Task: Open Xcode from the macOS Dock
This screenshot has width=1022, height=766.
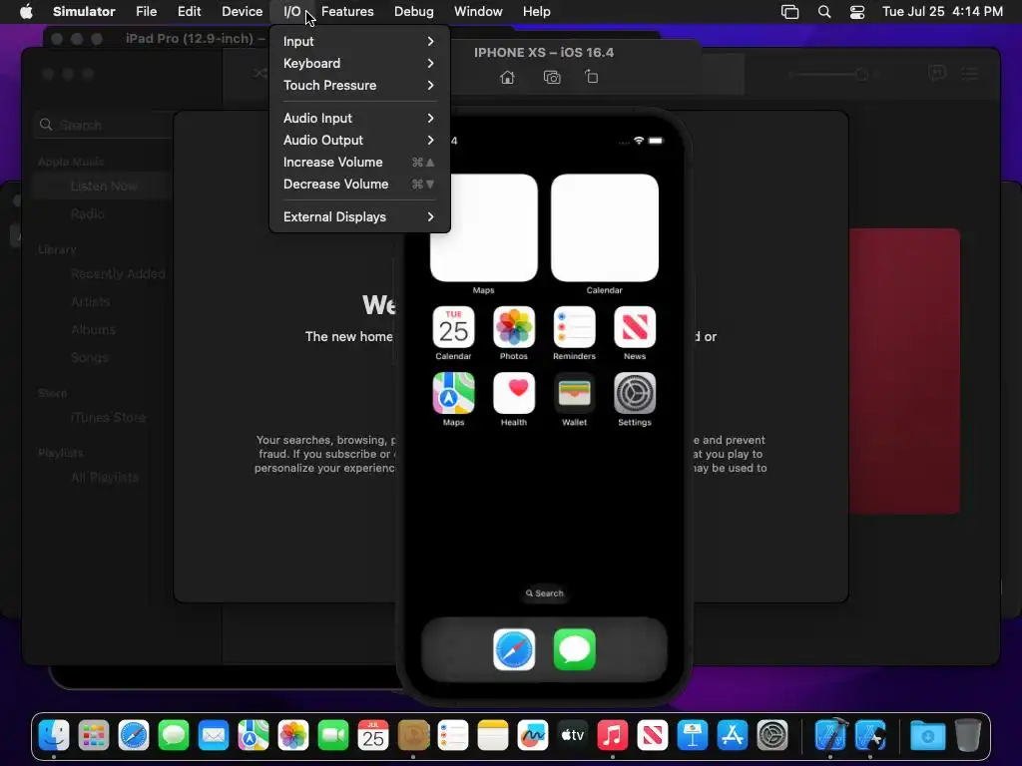Action: click(x=830, y=736)
